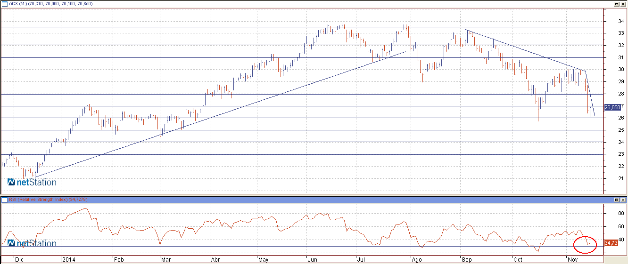This screenshot has width=628, height=264.
Task: Click the 23 price axis label
Action: [x=621, y=154]
